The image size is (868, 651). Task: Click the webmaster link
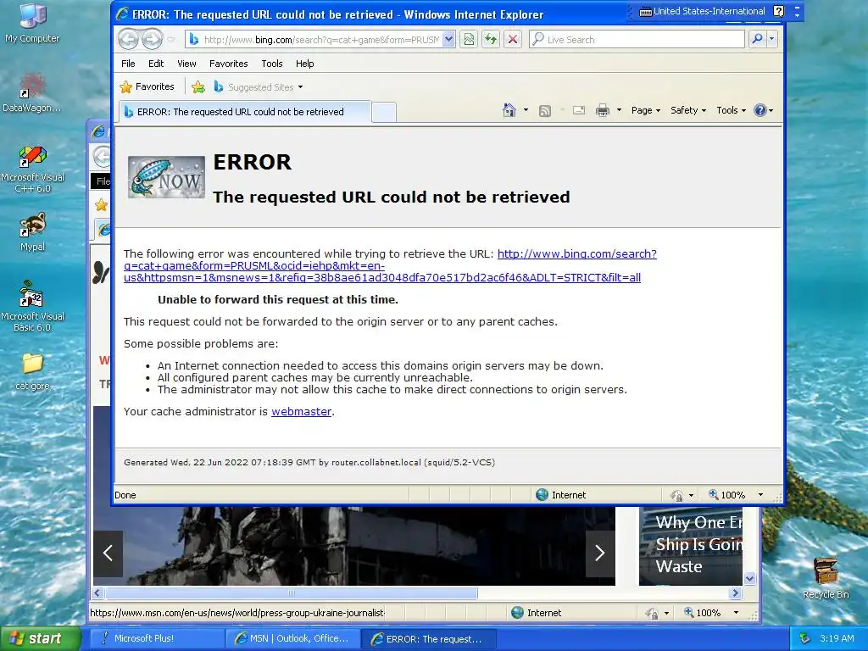pyautogui.click(x=301, y=411)
